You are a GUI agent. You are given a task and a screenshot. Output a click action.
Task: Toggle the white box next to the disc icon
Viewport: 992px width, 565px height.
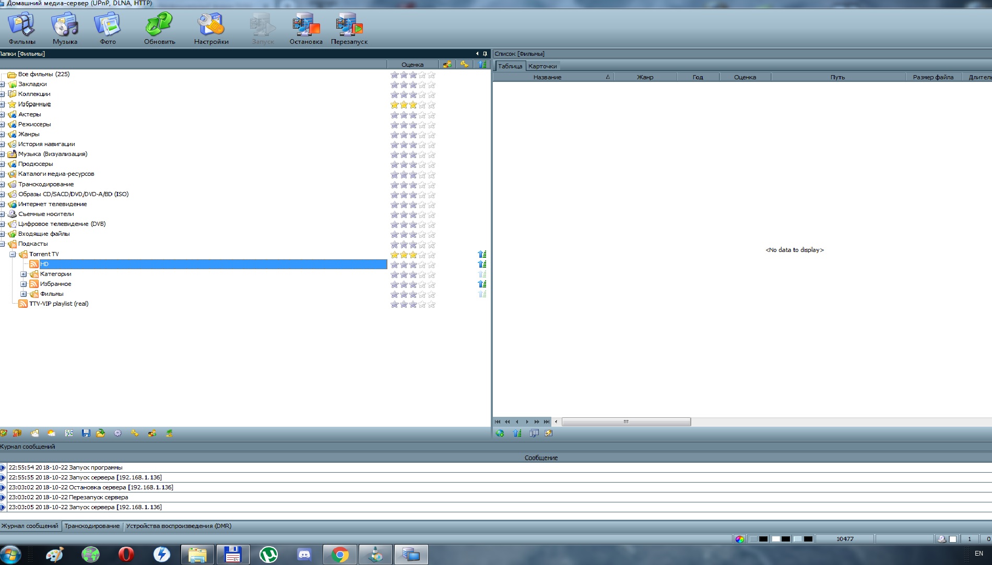tap(953, 539)
